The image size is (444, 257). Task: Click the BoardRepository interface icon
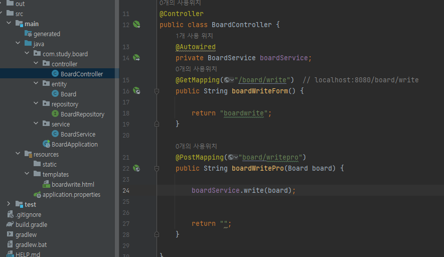55,113
